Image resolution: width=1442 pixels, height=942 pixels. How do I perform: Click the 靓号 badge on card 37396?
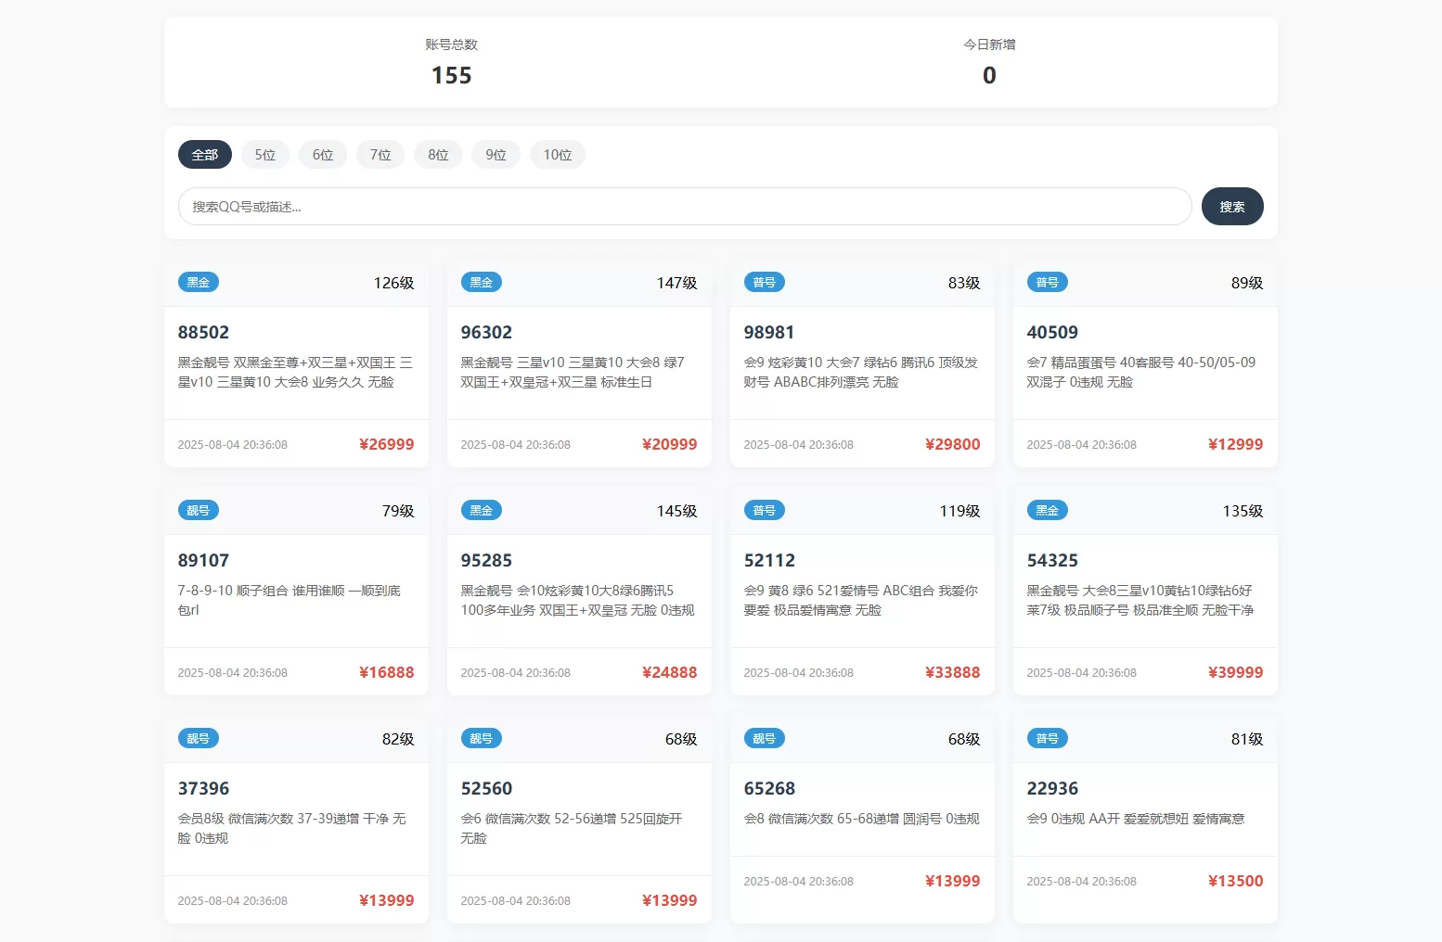198,738
